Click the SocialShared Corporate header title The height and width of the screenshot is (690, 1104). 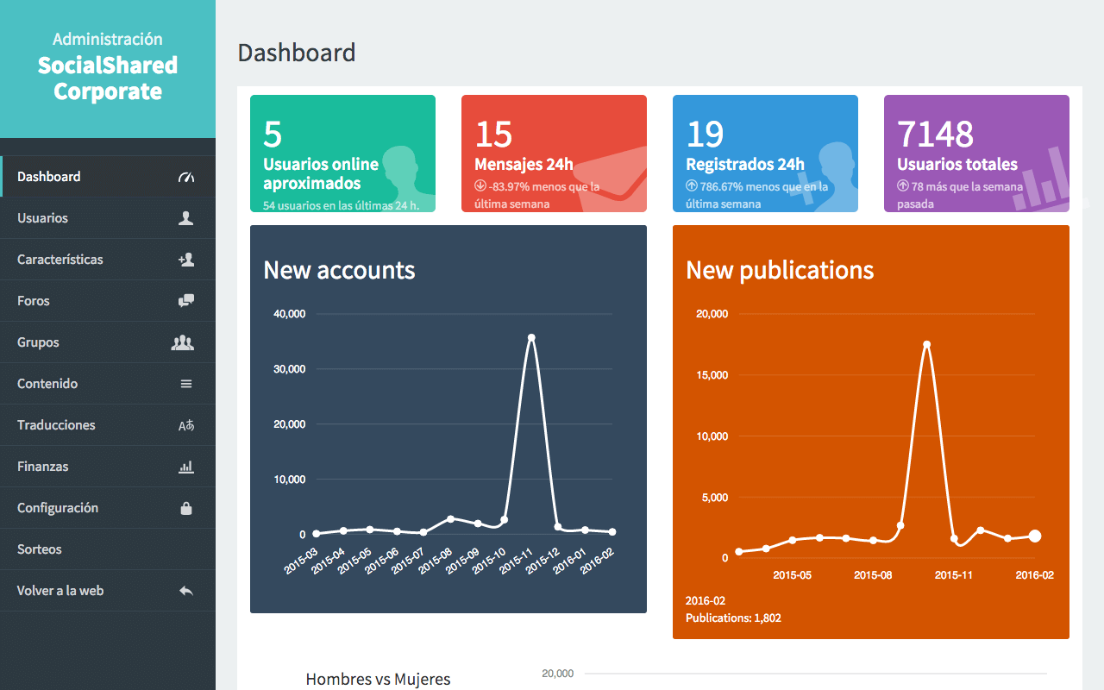pos(108,78)
